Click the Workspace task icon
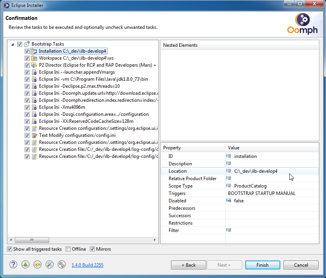 tap(34, 58)
